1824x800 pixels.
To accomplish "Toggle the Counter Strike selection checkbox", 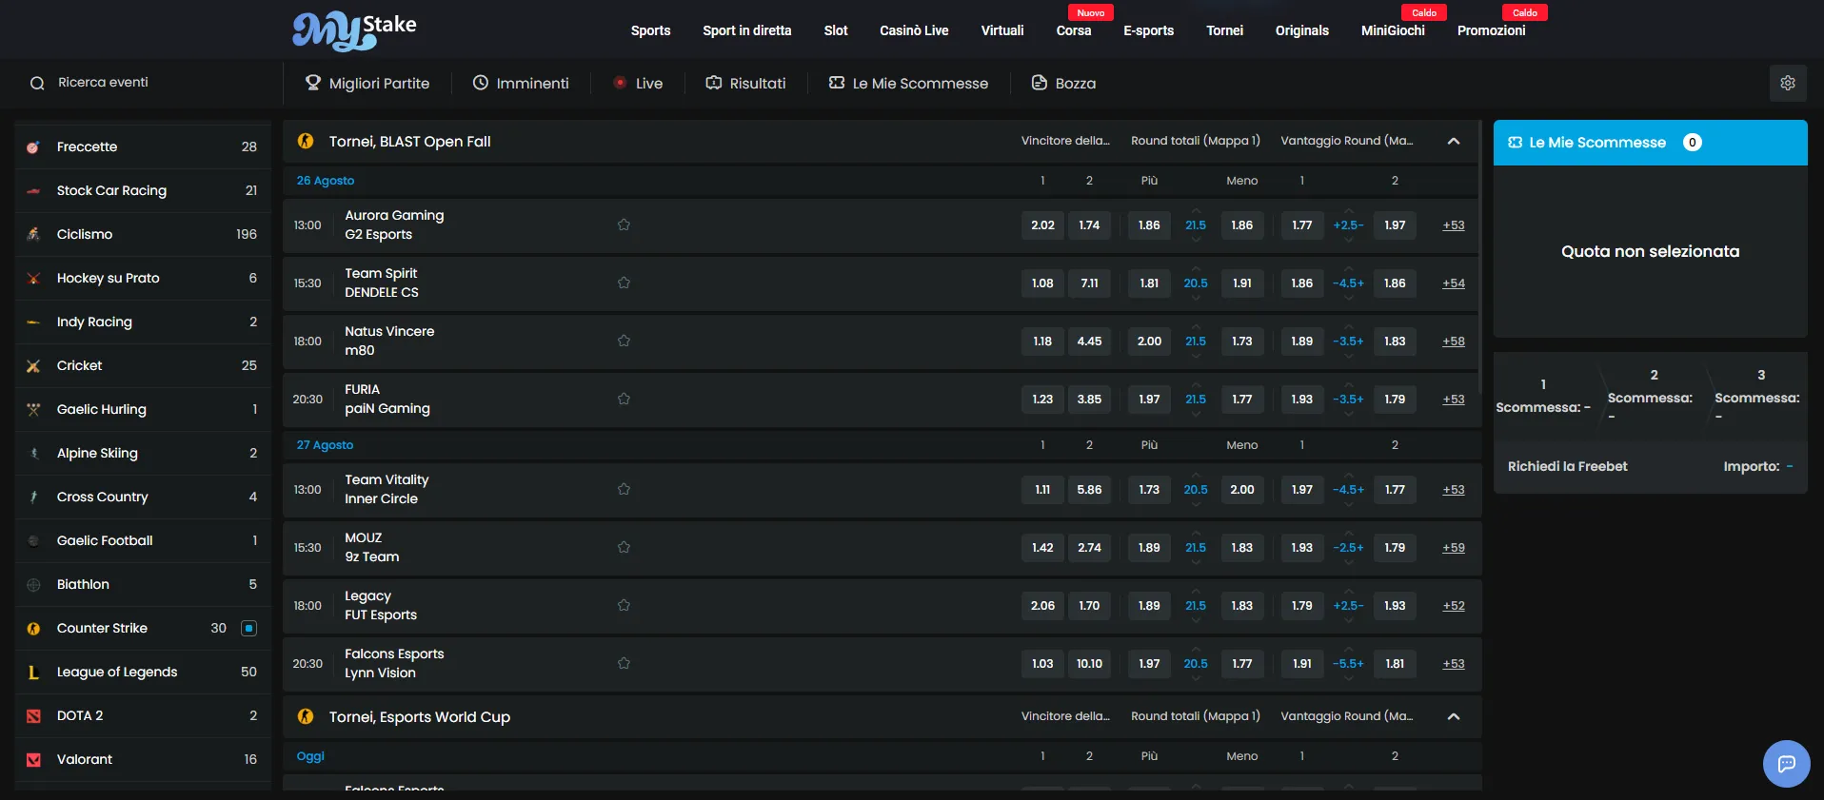I will pyautogui.click(x=249, y=628).
